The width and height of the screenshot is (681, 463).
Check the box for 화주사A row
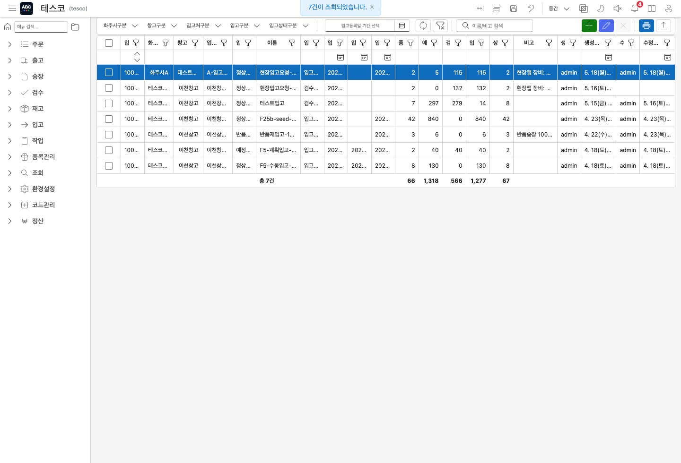click(x=109, y=72)
